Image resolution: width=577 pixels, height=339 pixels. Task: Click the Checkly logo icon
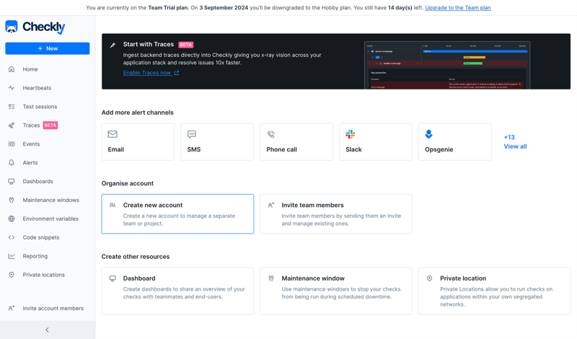[x=12, y=27]
